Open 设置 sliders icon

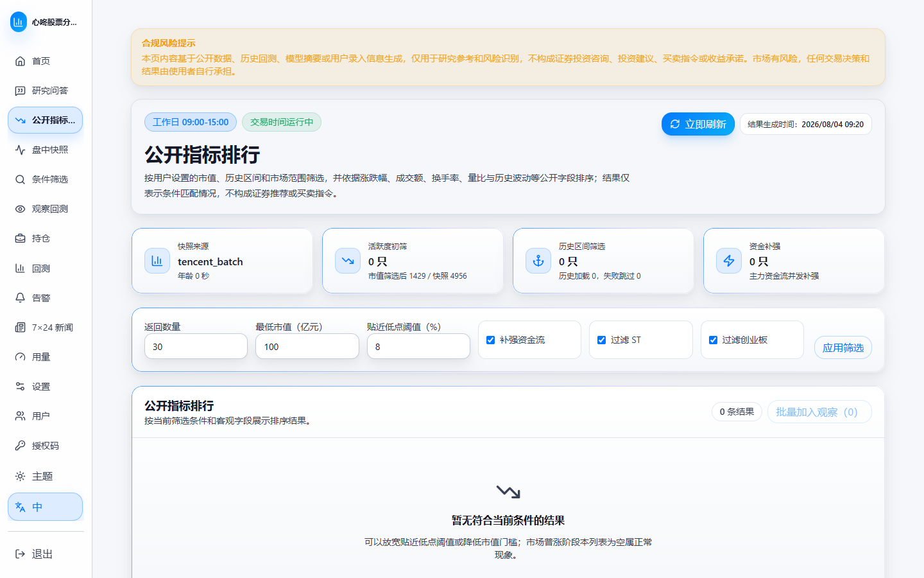pos(20,387)
